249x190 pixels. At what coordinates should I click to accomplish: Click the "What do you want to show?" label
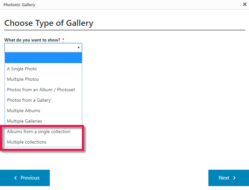click(x=32, y=40)
